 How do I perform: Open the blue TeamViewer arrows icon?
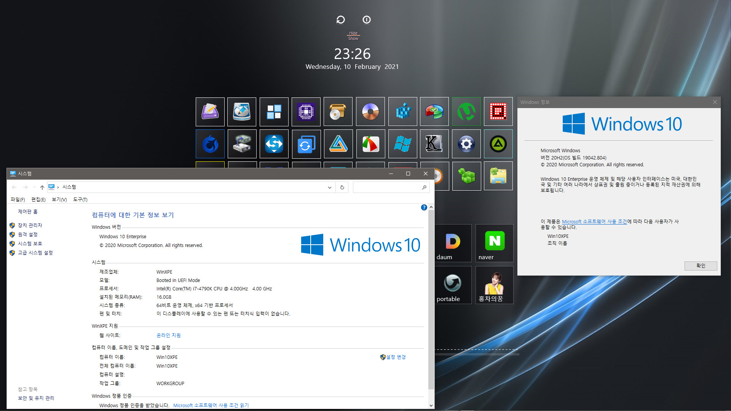click(274, 144)
